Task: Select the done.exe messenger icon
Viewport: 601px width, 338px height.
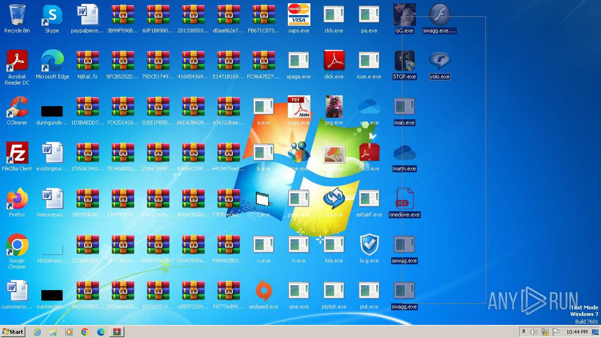Action: tap(299, 157)
